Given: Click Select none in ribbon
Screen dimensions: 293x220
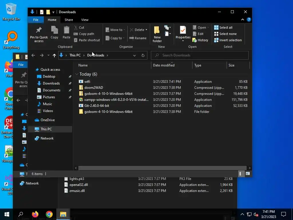Looking at the screenshot, I should (225, 34).
